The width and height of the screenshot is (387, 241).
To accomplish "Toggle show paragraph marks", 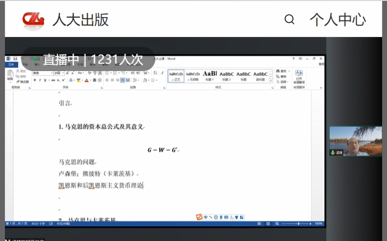I will point(163,73).
